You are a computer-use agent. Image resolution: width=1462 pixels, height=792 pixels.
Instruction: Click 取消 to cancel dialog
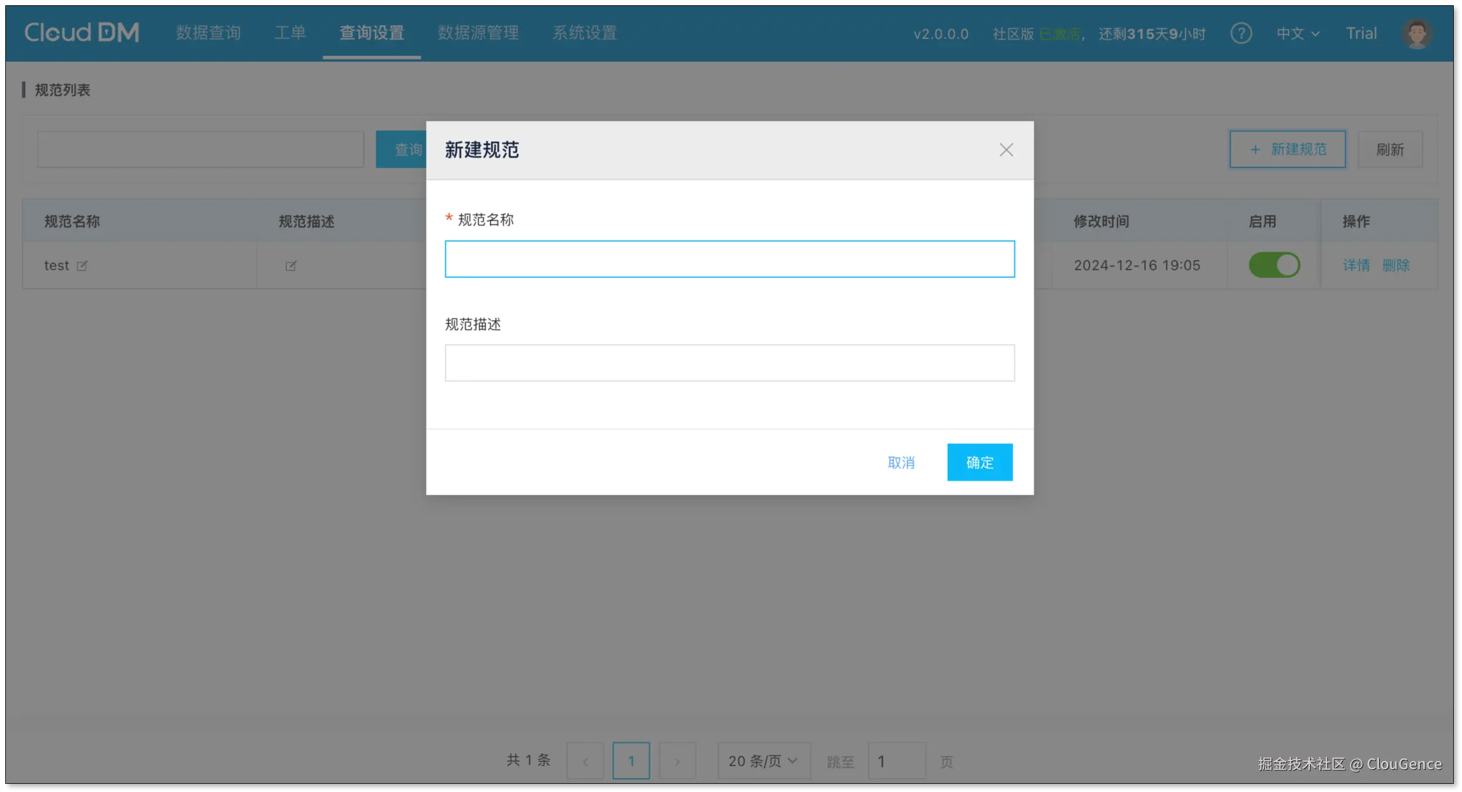click(x=900, y=463)
